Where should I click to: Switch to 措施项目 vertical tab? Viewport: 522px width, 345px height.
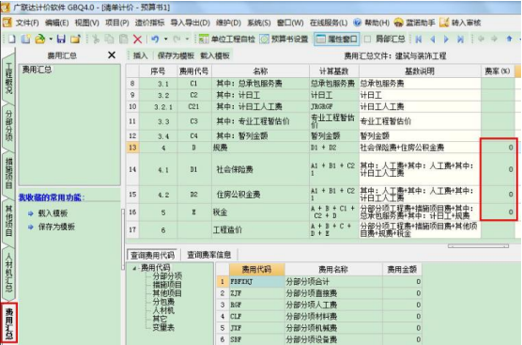pos(8,173)
